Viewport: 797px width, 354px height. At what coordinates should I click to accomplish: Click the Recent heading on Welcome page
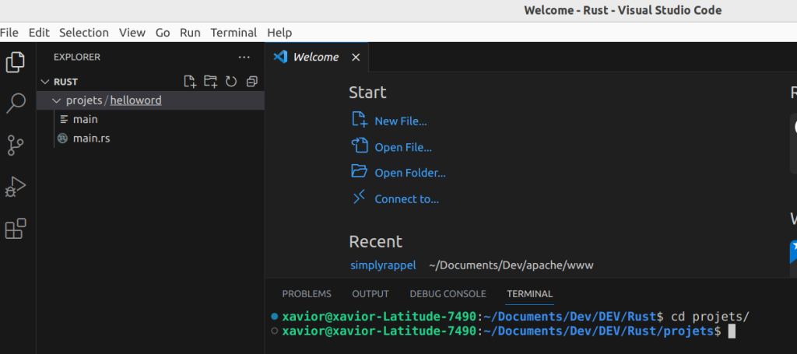point(376,241)
